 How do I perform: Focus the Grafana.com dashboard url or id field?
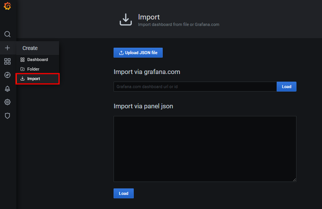195,87
